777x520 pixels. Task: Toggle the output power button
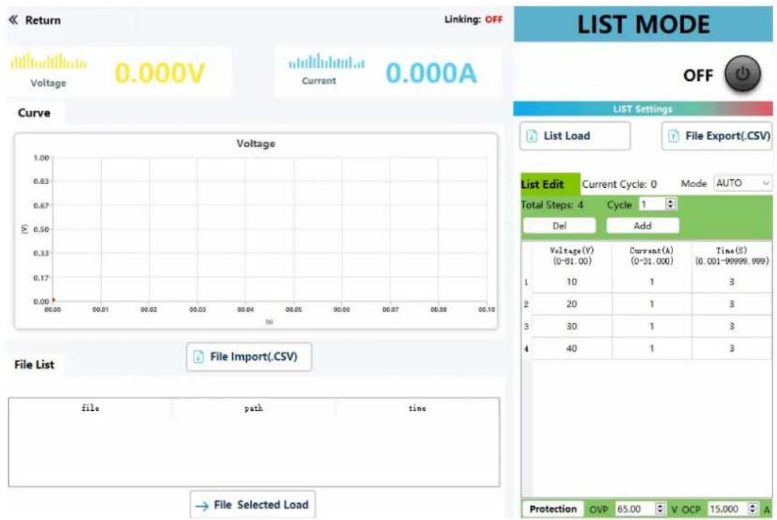pyautogui.click(x=742, y=74)
